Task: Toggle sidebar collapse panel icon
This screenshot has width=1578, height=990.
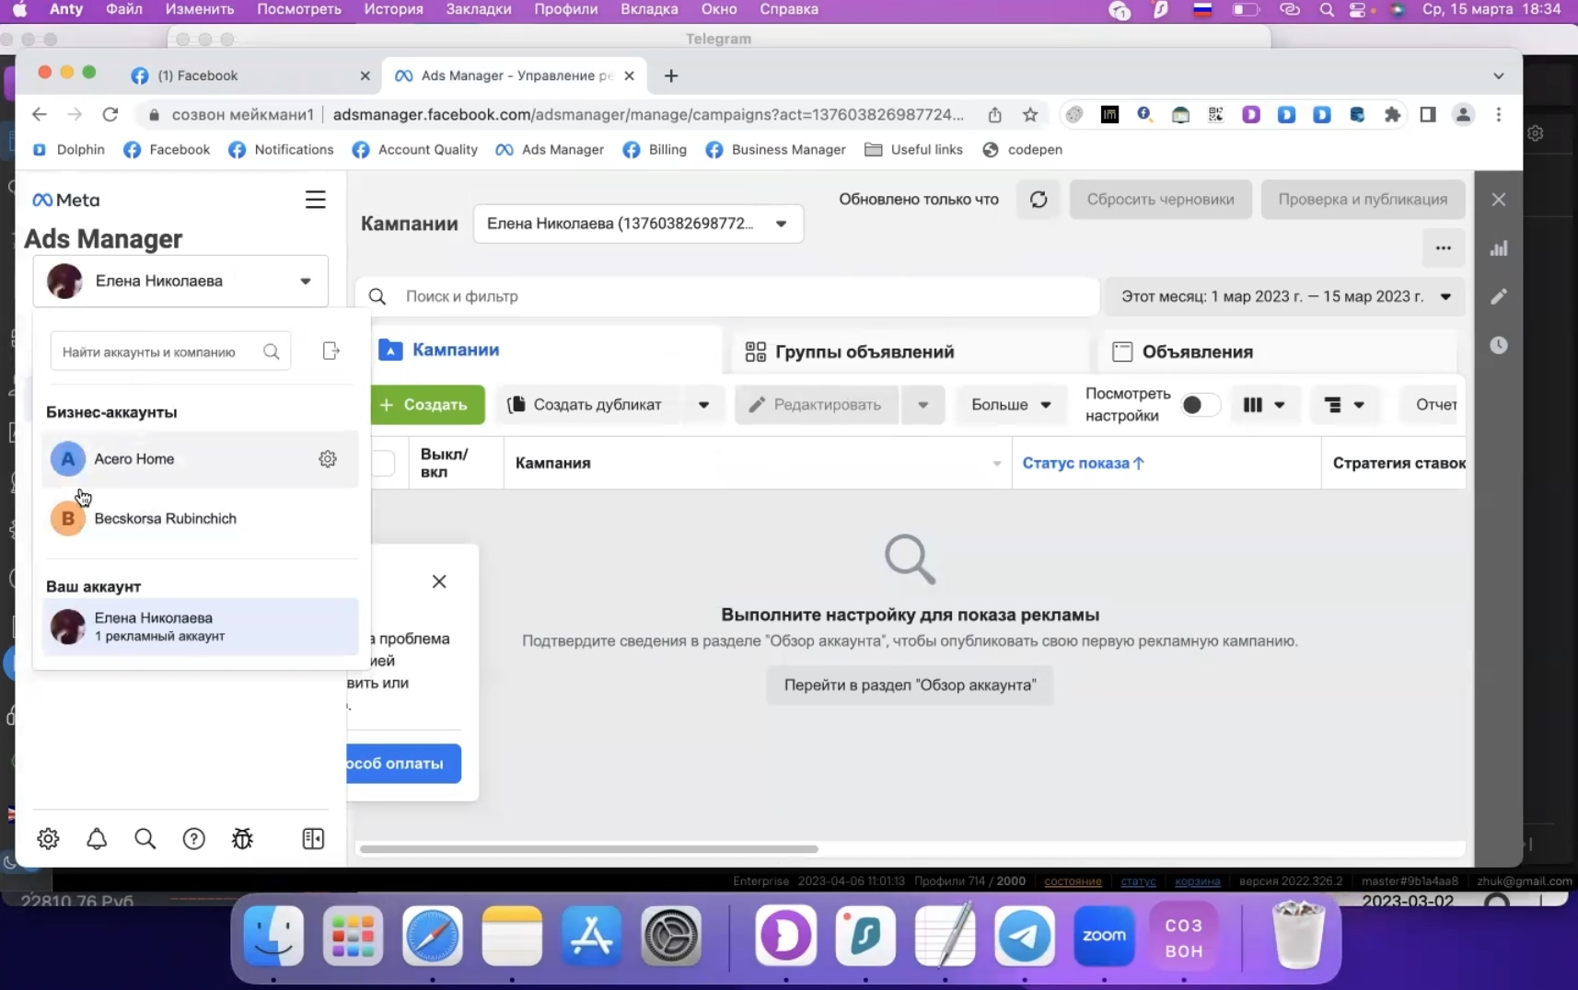Action: coord(313,838)
